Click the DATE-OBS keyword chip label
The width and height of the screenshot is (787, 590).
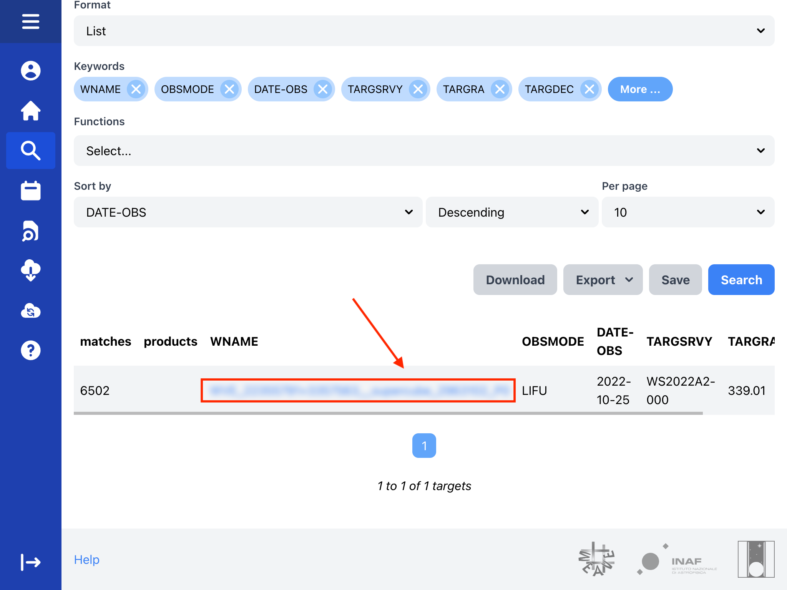click(x=281, y=89)
